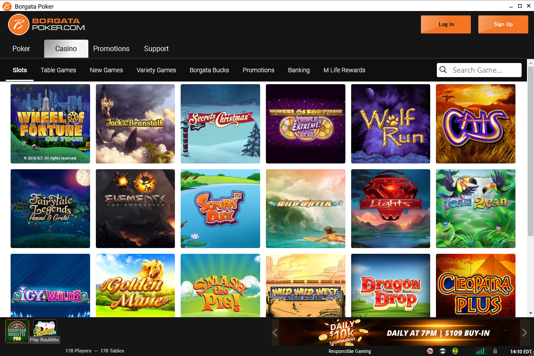Click the Borgata B icon in title bar
The width and height of the screenshot is (534, 356).
7,6
